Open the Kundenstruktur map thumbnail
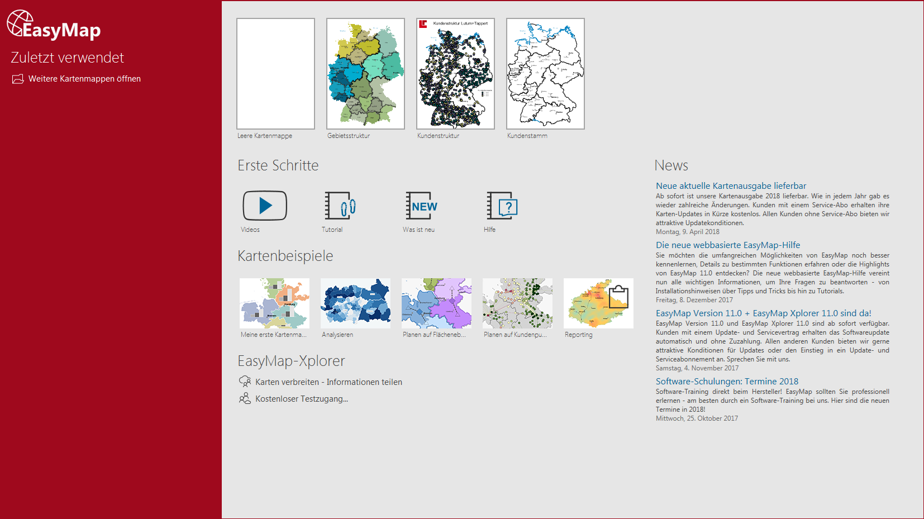The image size is (924, 519). click(455, 74)
